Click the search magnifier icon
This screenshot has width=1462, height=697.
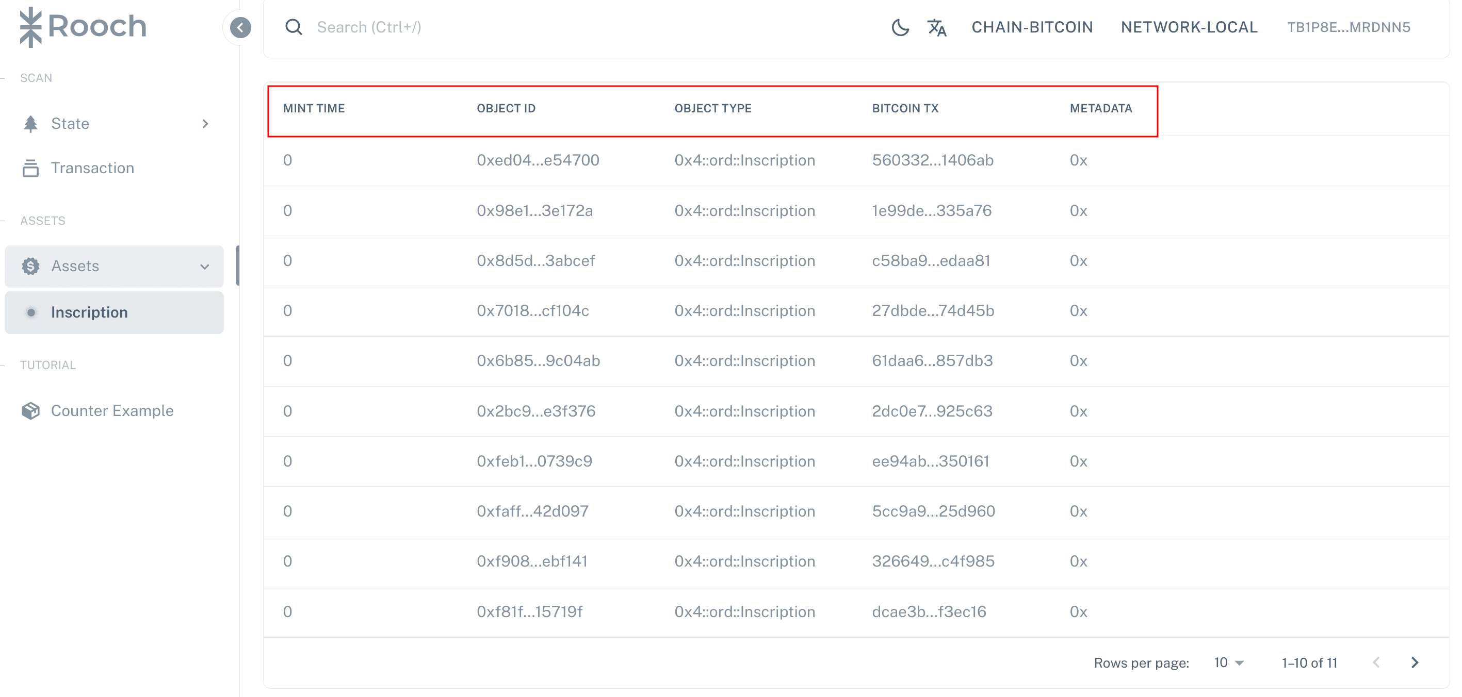[x=294, y=27]
